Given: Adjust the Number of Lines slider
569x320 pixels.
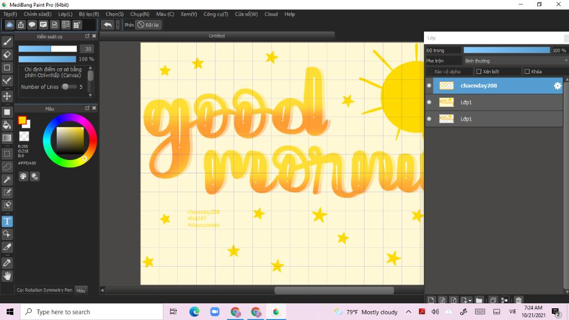Looking at the screenshot, I should click(68, 87).
